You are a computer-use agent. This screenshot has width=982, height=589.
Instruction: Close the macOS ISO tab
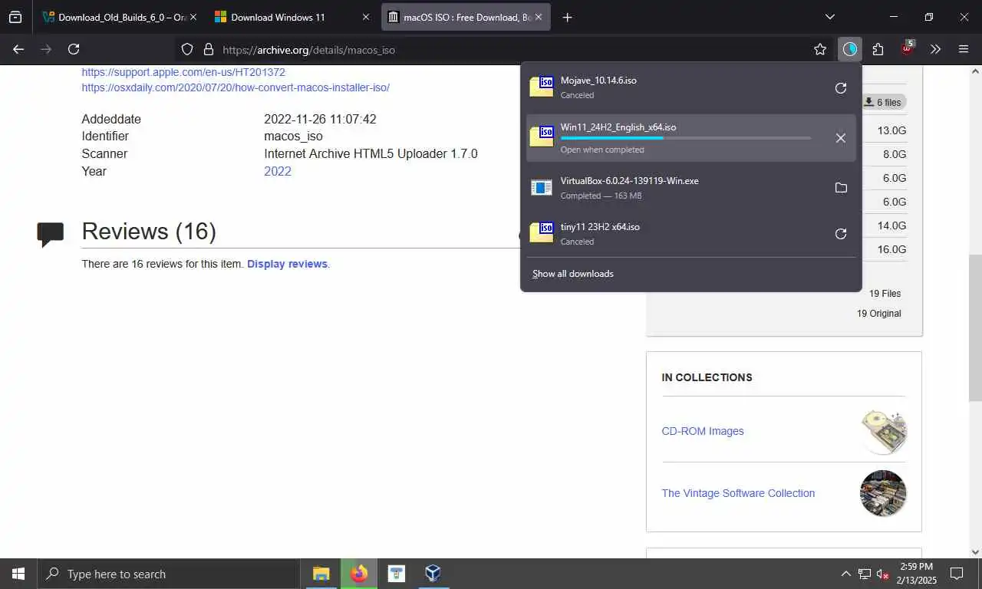(x=539, y=17)
